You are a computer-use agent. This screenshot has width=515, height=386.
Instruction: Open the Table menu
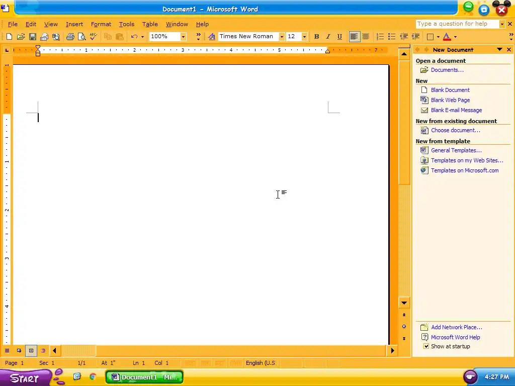coord(150,24)
